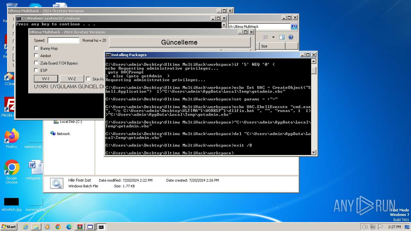411x231 pixels.
Task: Open Action Center flag tray icon
Action: (381, 227)
